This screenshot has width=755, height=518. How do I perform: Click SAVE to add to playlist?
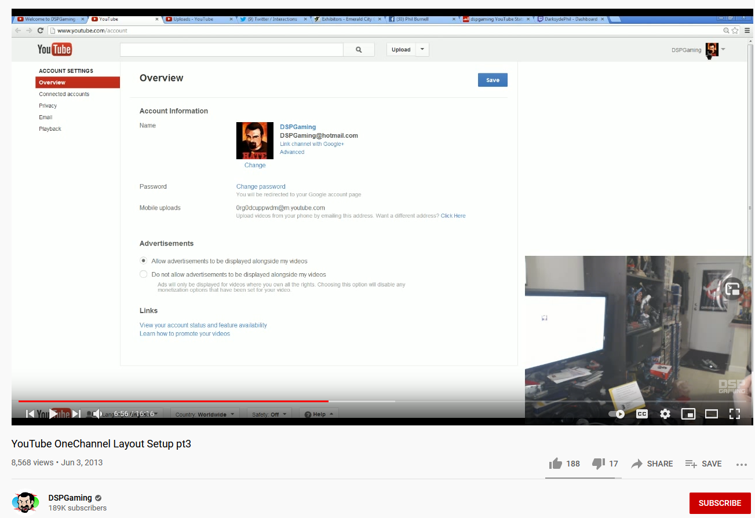[x=703, y=464]
